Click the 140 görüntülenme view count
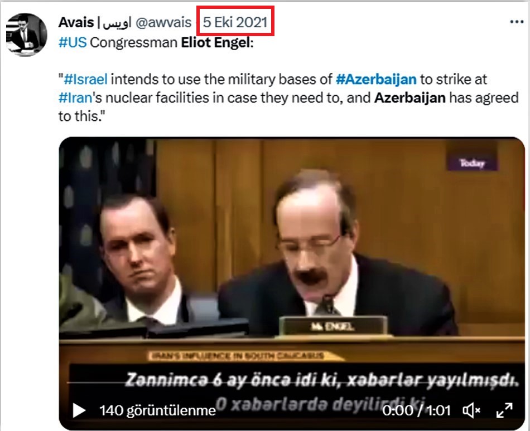 click(157, 410)
